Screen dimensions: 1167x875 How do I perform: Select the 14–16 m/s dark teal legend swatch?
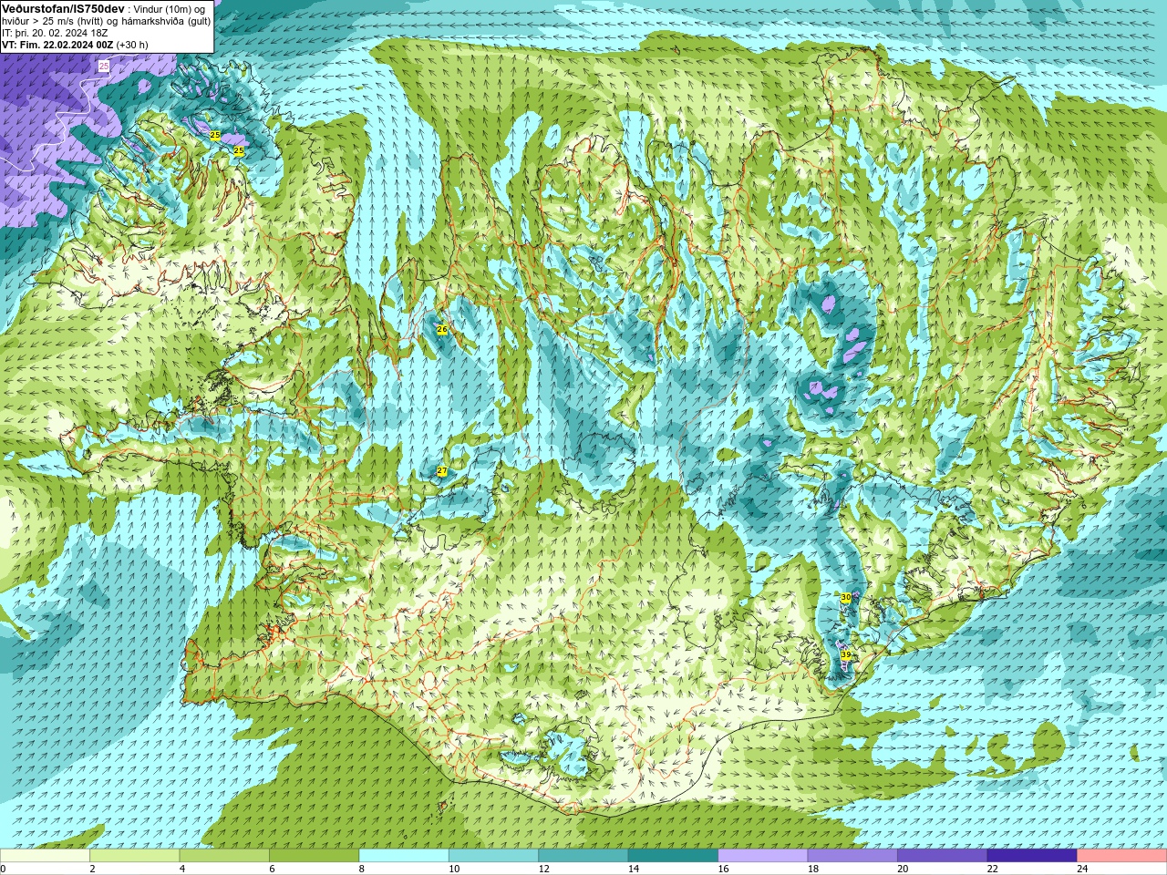pyautogui.click(x=674, y=856)
